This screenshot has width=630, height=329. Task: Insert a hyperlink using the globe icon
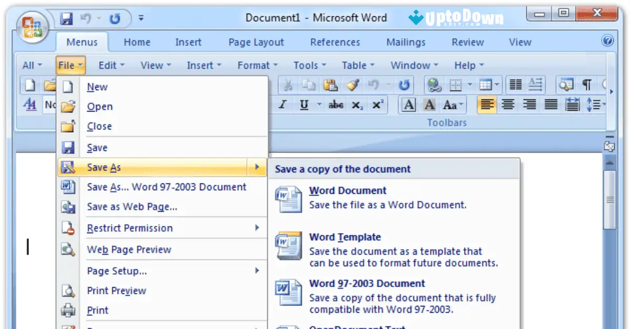(433, 84)
